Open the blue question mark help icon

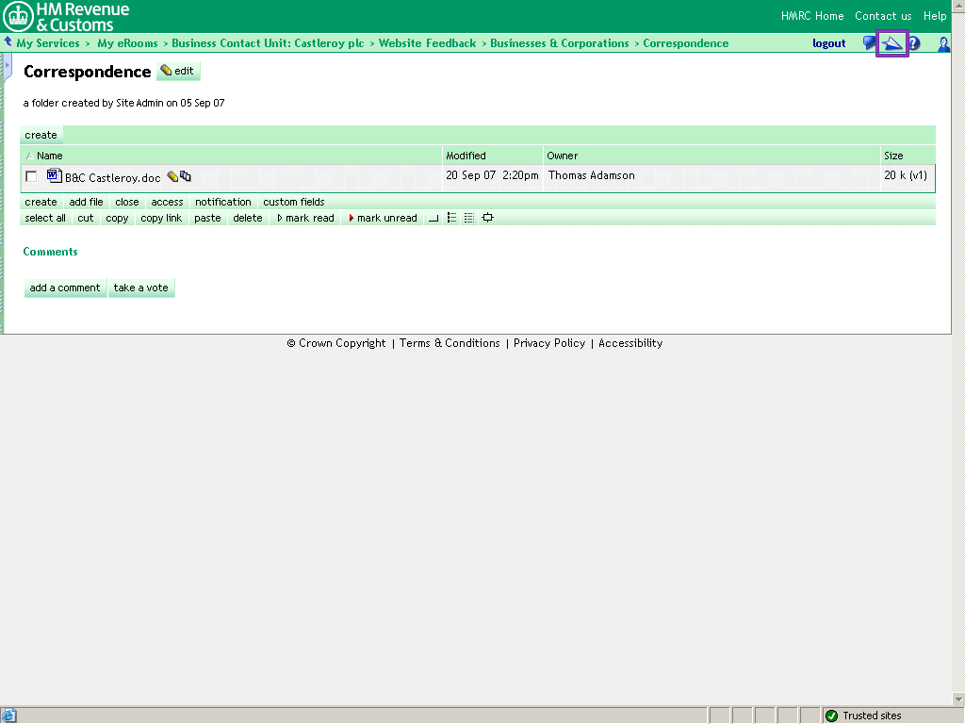click(914, 43)
